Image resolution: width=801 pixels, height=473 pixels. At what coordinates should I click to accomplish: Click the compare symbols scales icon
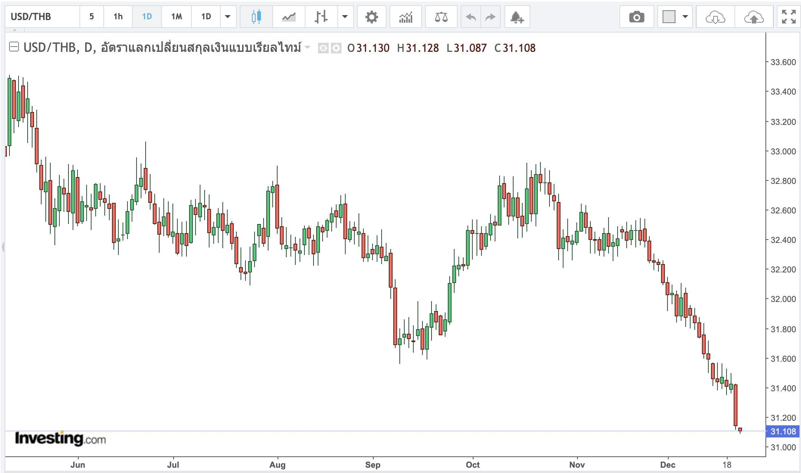click(x=441, y=17)
